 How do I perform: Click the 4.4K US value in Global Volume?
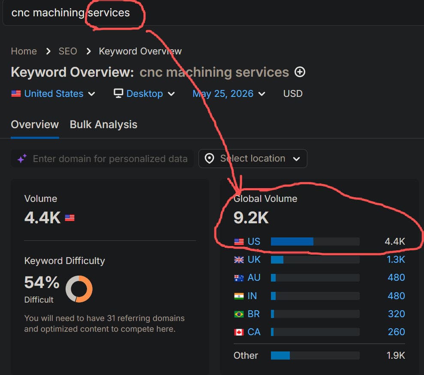coord(395,241)
